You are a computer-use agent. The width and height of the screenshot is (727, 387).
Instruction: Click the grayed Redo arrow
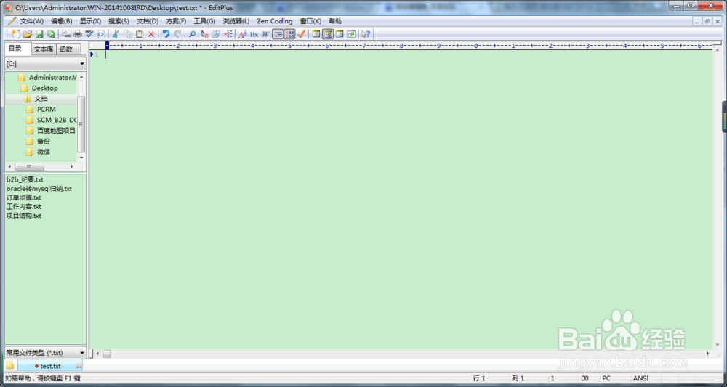point(177,34)
